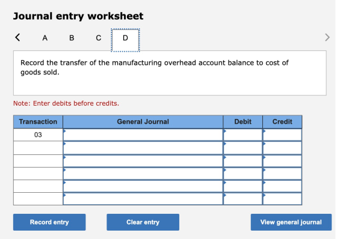Click the Credit field in the last row

coord(282,199)
